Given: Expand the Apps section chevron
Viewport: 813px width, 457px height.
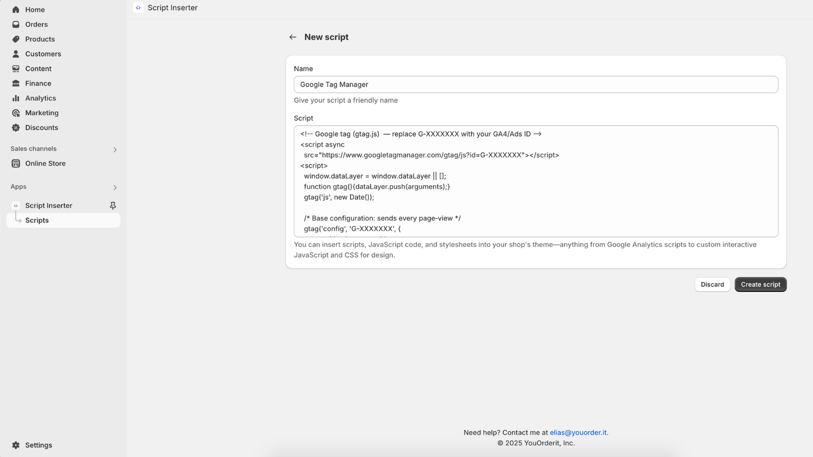Looking at the screenshot, I should (115, 188).
